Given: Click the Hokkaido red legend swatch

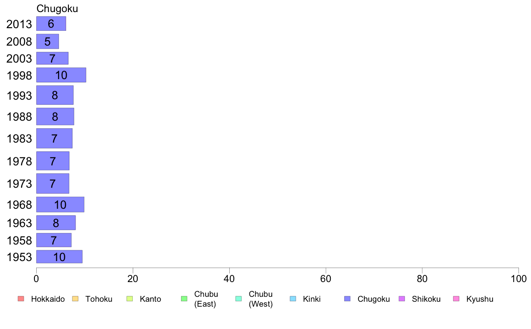Looking at the screenshot, I should tap(21, 299).
